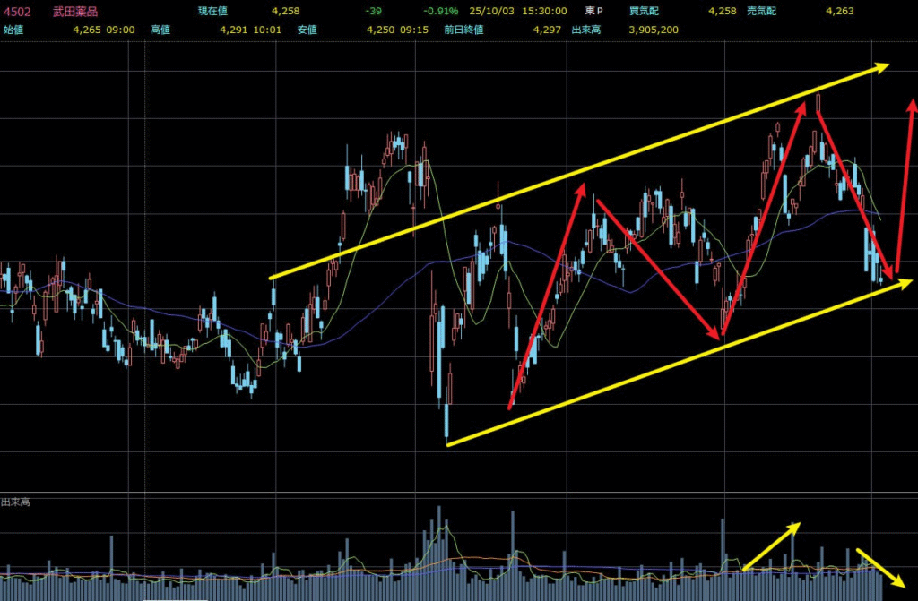Click the rising yellow arrow in volume panel
This screenshot has width=918, height=601.
tap(771, 545)
